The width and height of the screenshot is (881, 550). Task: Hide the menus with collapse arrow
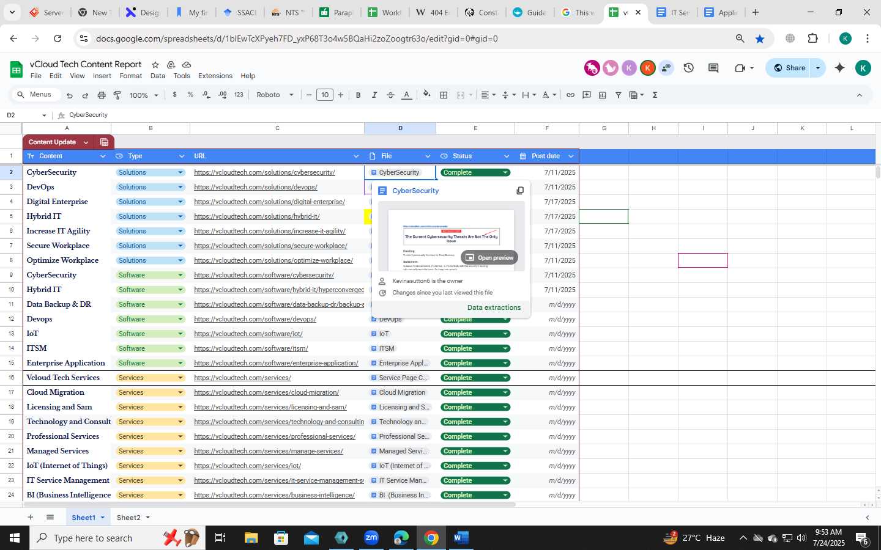click(859, 95)
